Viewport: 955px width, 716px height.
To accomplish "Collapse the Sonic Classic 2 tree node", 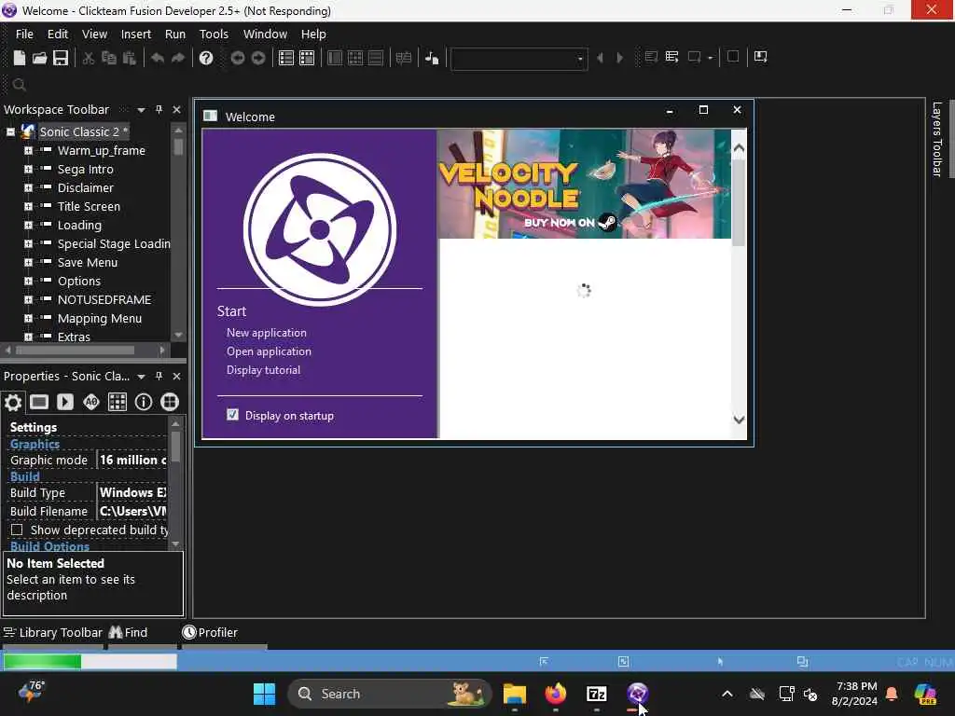I will [10, 131].
